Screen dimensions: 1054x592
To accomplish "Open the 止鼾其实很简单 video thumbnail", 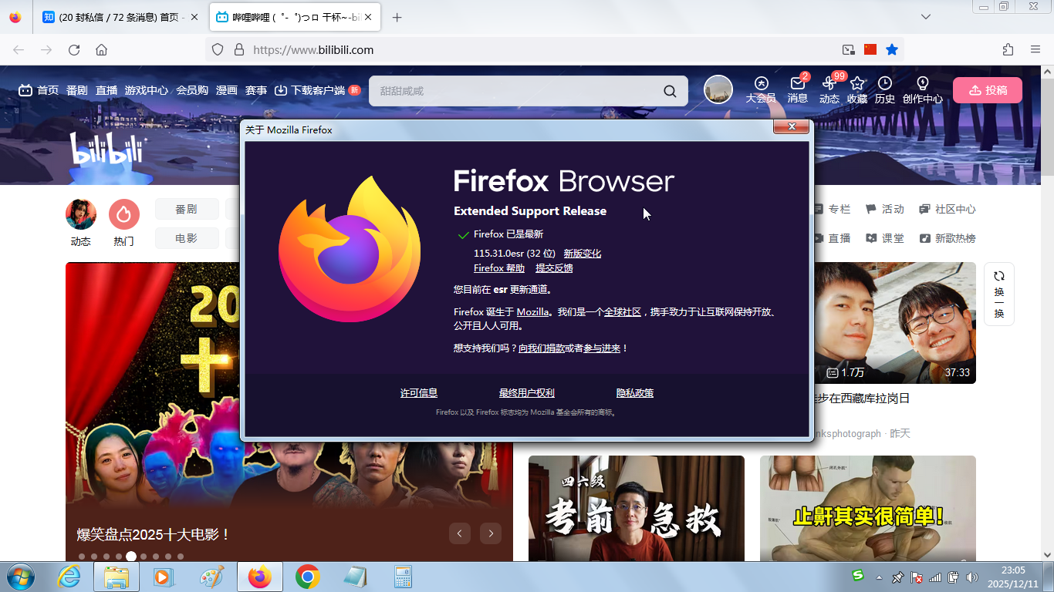I will tap(867, 509).
